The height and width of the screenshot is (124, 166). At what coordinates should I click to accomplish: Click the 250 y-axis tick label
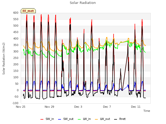click(16, 58)
